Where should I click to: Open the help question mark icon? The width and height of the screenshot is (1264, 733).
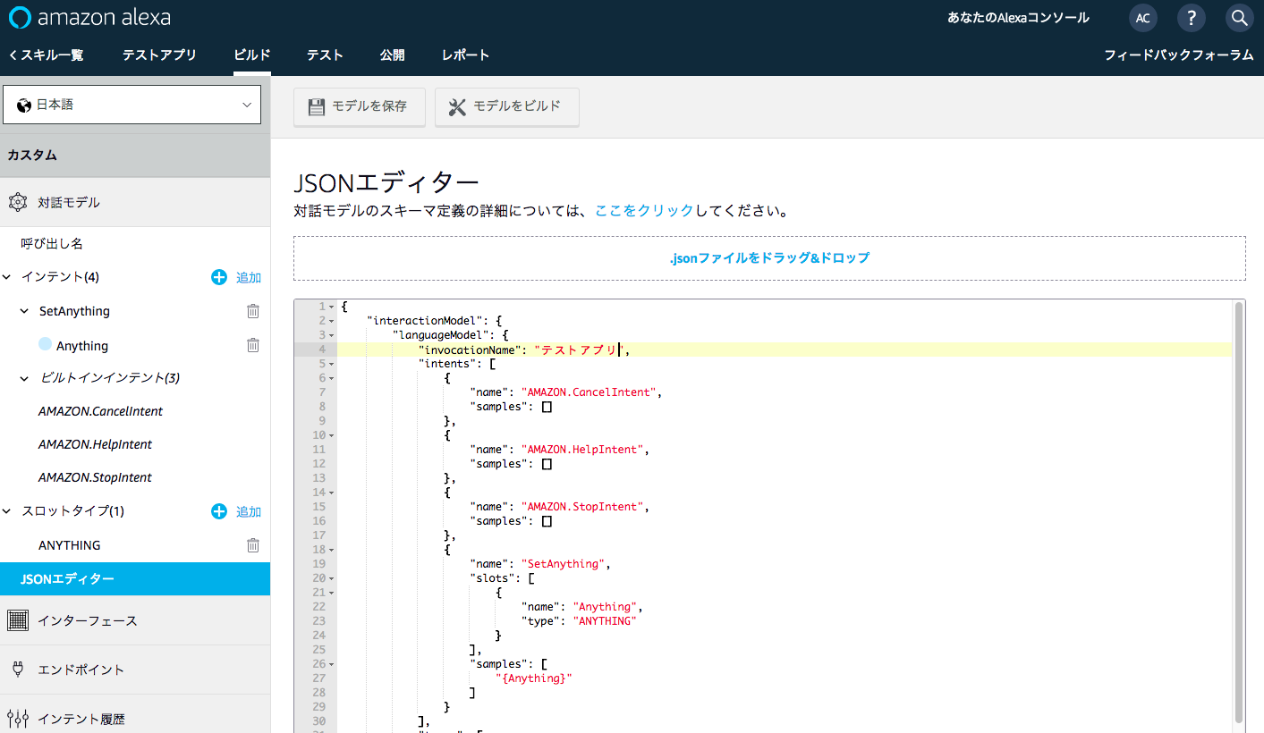tap(1191, 18)
